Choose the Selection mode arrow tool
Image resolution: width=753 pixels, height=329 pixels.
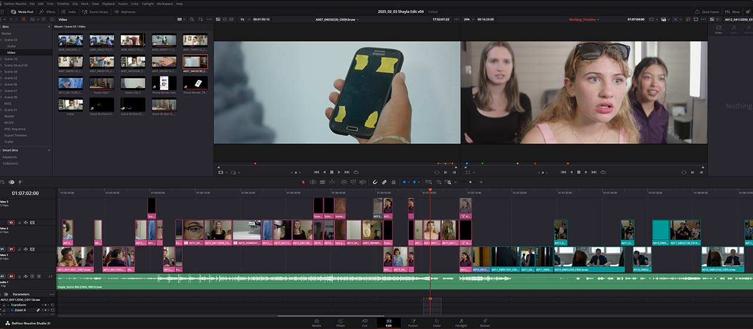point(304,182)
